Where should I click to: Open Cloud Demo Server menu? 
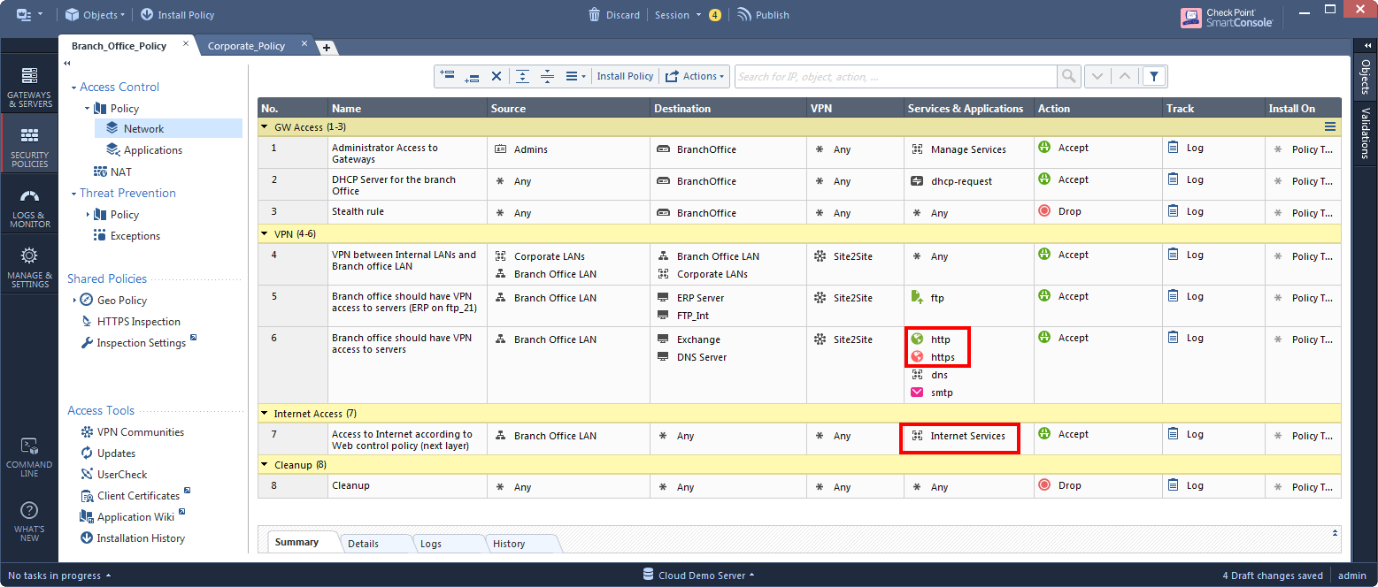[x=699, y=576]
